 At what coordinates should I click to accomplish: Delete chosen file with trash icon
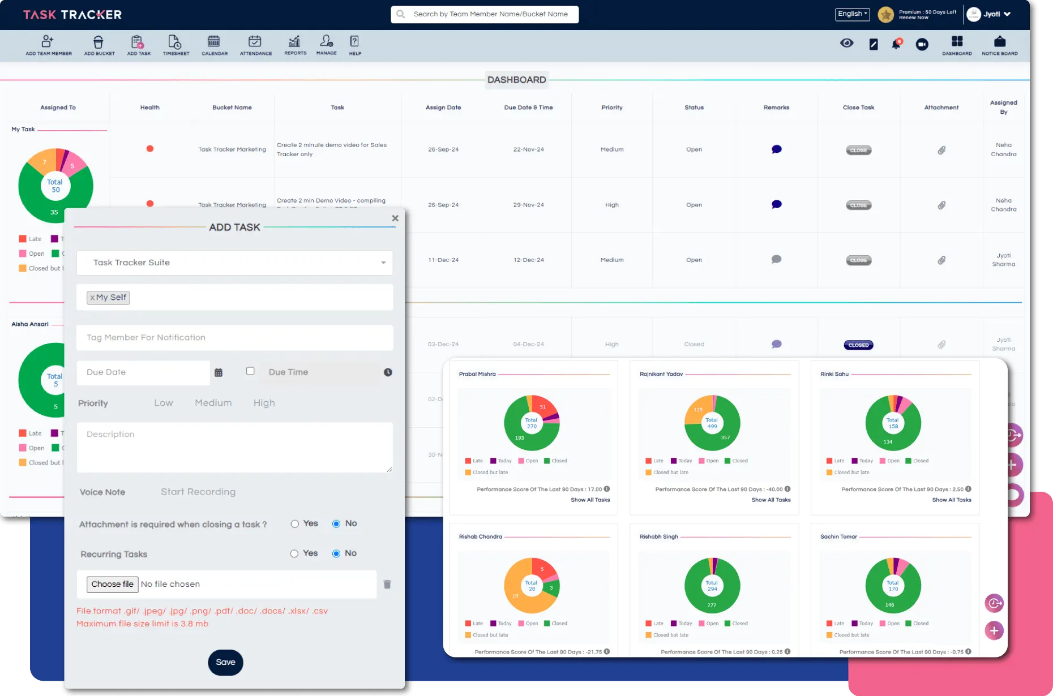coord(387,584)
